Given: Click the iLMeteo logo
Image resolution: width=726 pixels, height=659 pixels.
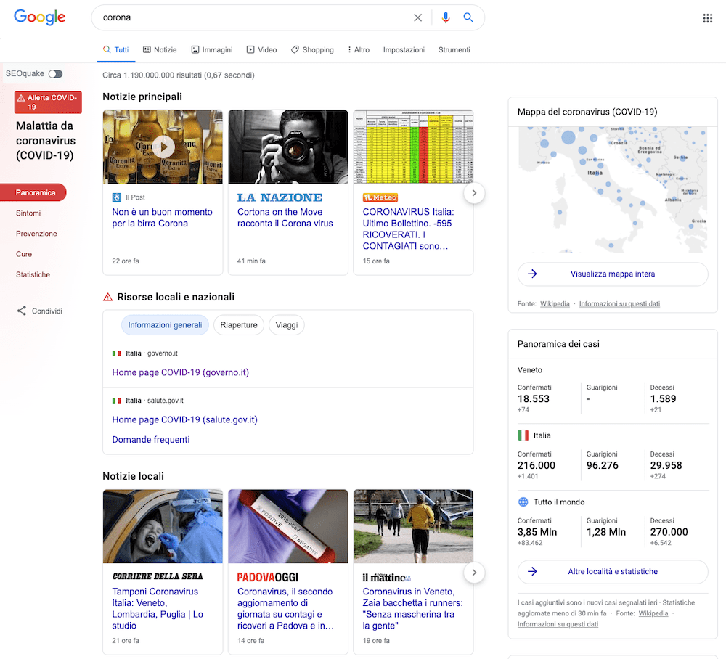Looking at the screenshot, I should point(380,197).
